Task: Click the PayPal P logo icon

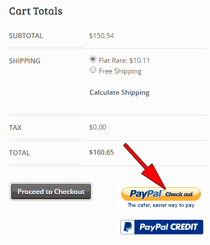Action: click(128, 227)
